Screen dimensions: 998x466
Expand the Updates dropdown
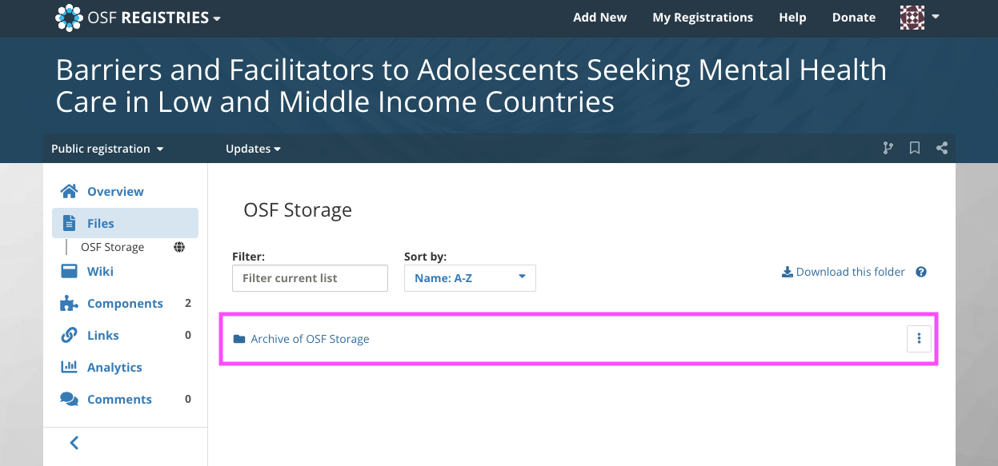253,149
